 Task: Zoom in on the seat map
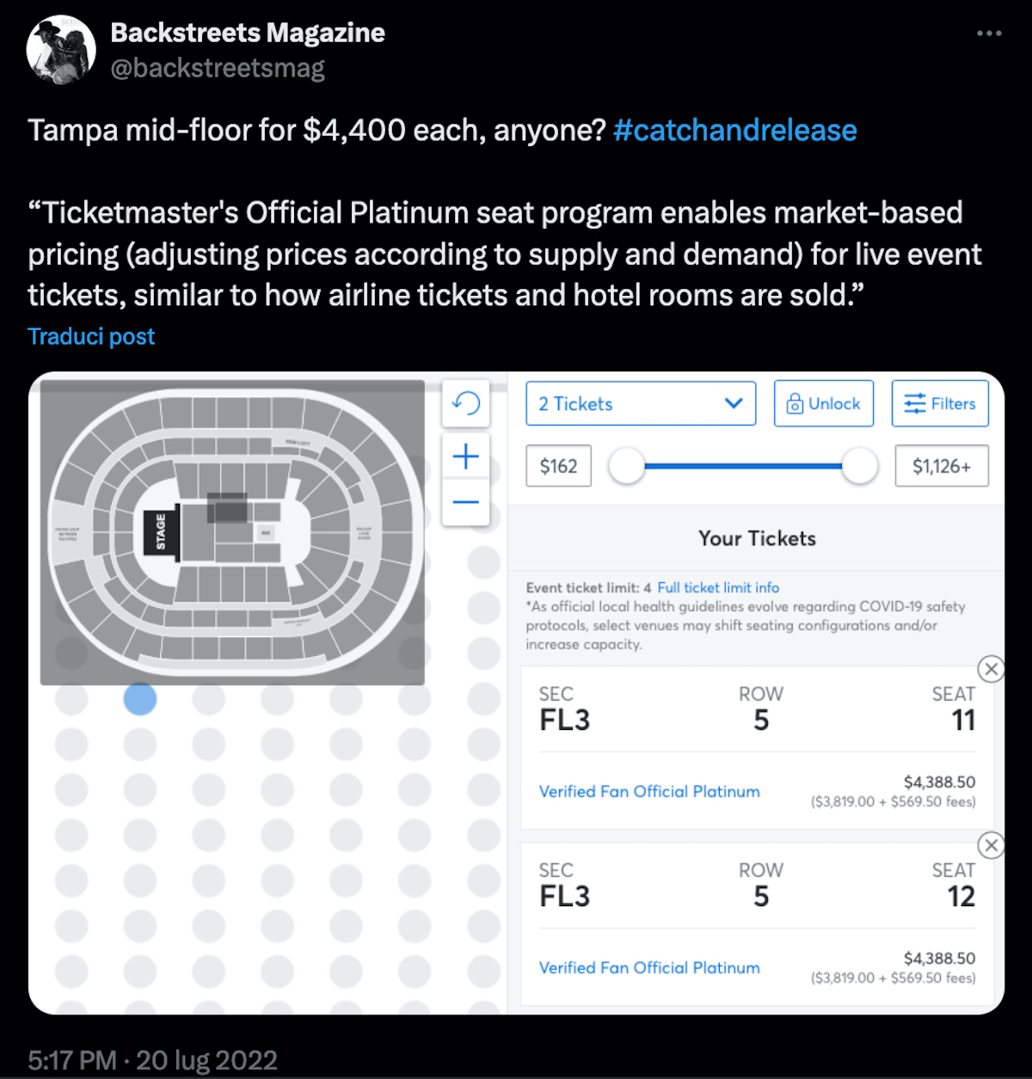(465, 457)
